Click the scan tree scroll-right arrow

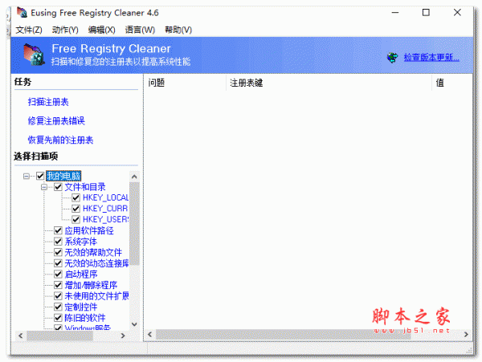[x=123, y=336]
